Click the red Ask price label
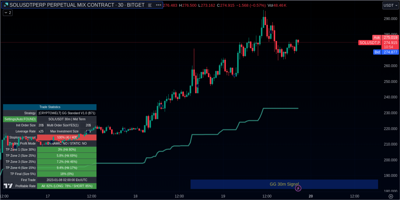400x200 pixels. point(377,38)
